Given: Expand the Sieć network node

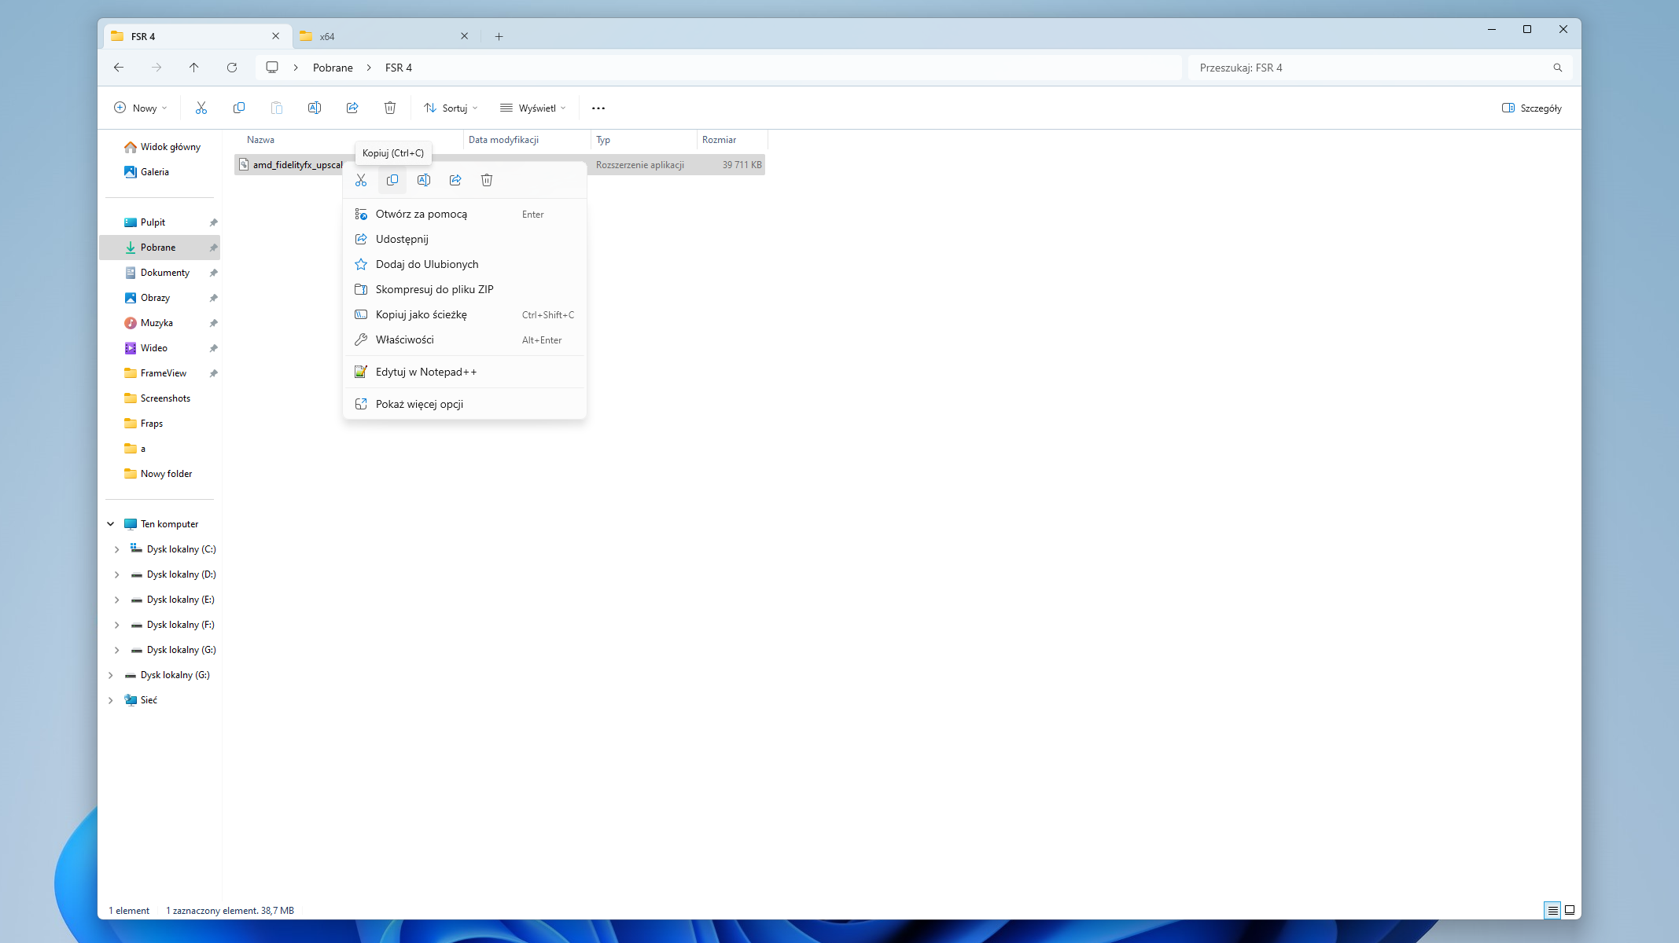Looking at the screenshot, I should click(111, 700).
